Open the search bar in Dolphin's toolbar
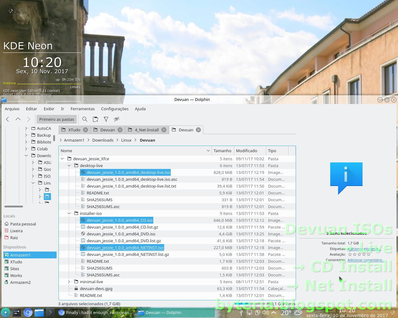The image size is (398, 318). (x=85, y=119)
